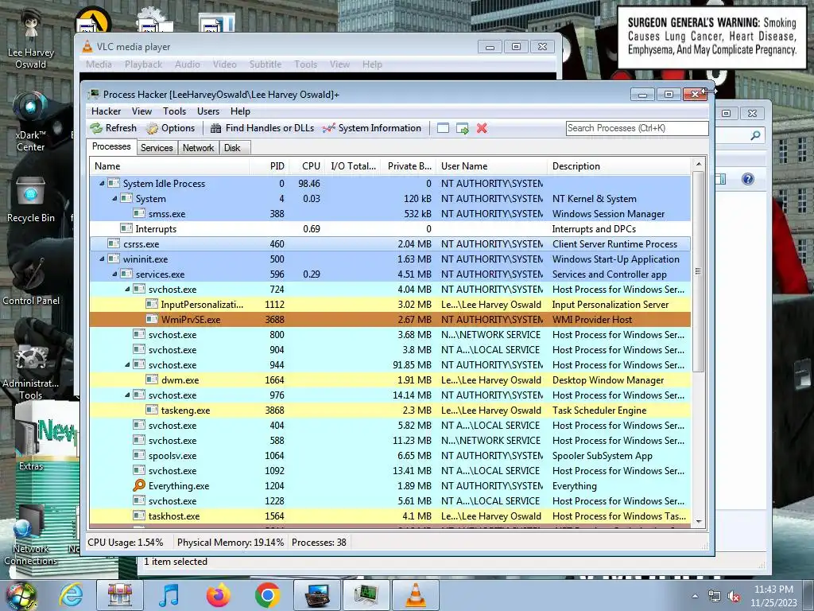
Task: Open Options in Process Hacker toolbar
Action: [170, 128]
